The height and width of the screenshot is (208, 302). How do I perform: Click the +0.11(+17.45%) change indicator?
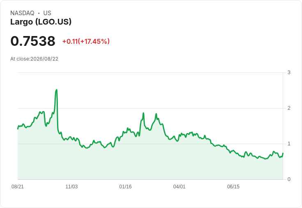click(86, 41)
